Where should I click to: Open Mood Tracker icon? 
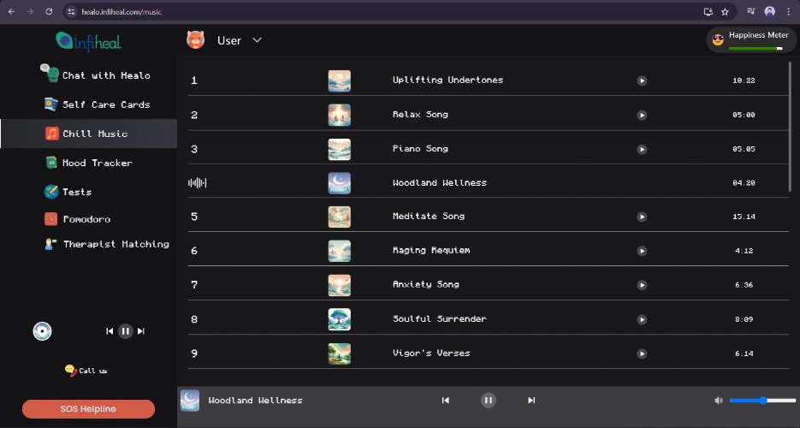[x=51, y=163]
